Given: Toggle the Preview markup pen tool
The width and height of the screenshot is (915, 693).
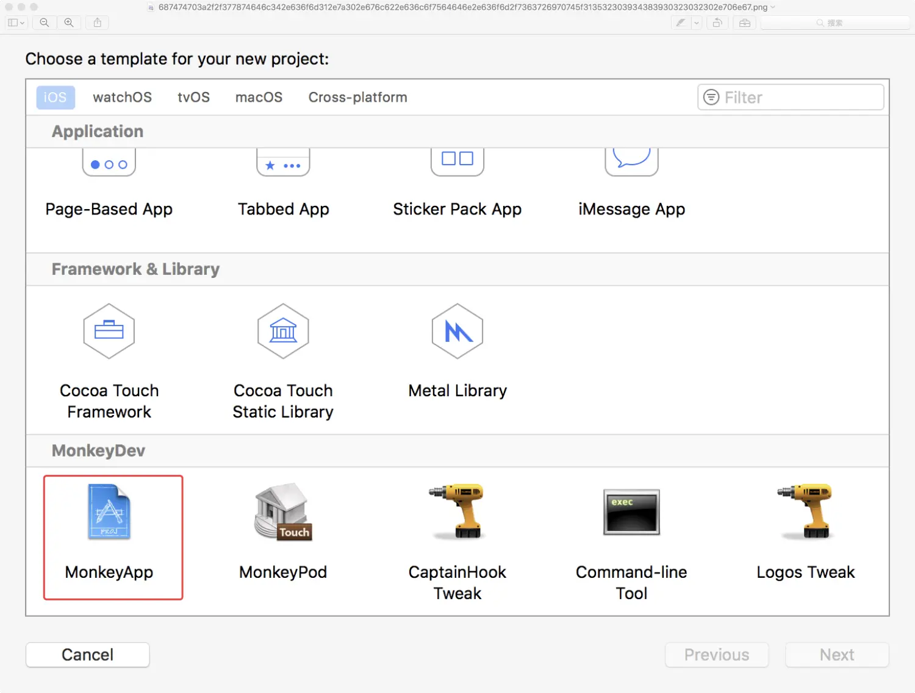Looking at the screenshot, I should click(x=680, y=23).
